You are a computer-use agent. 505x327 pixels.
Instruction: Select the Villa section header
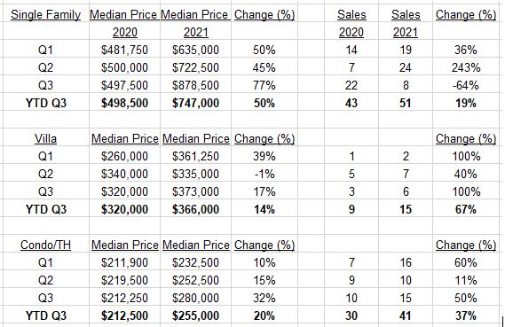click(45, 138)
